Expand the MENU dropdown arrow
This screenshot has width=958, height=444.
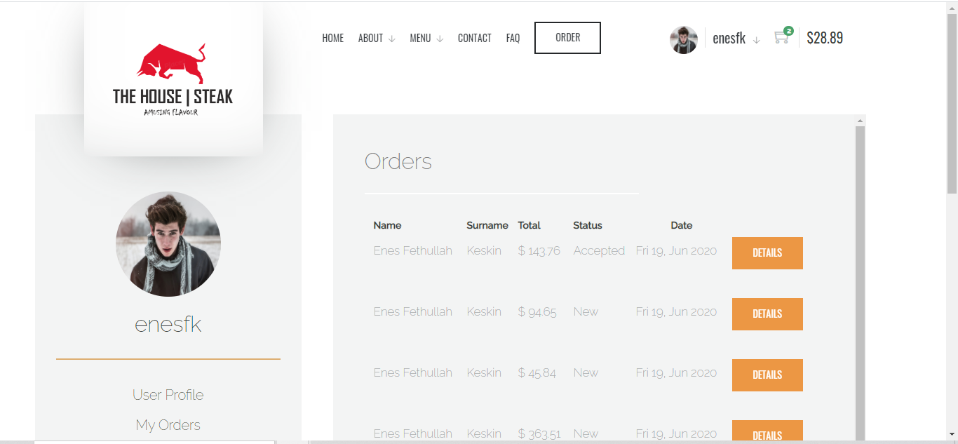[440, 39]
